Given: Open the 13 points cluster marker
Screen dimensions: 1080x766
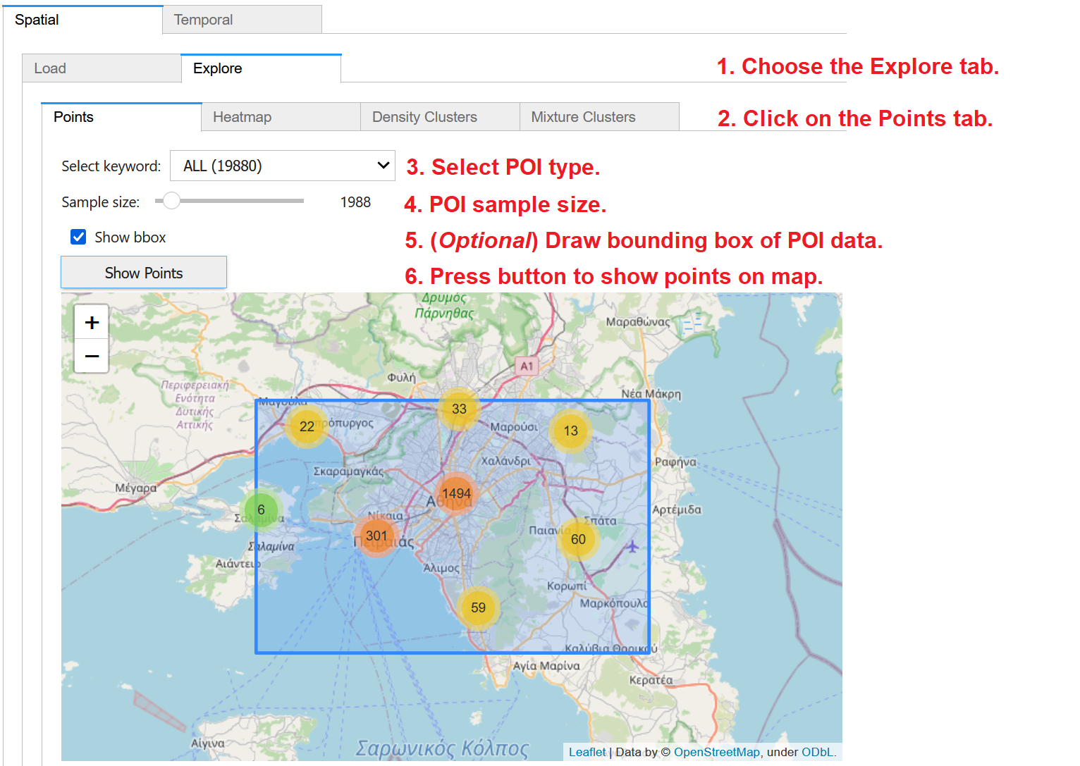Looking at the screenshot, I should [570, 431].
